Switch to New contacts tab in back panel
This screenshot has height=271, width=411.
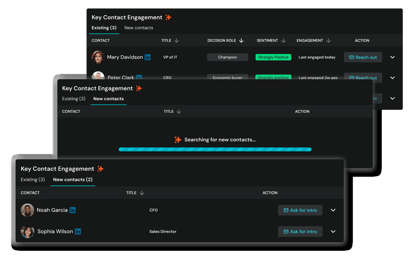point(139,28)
